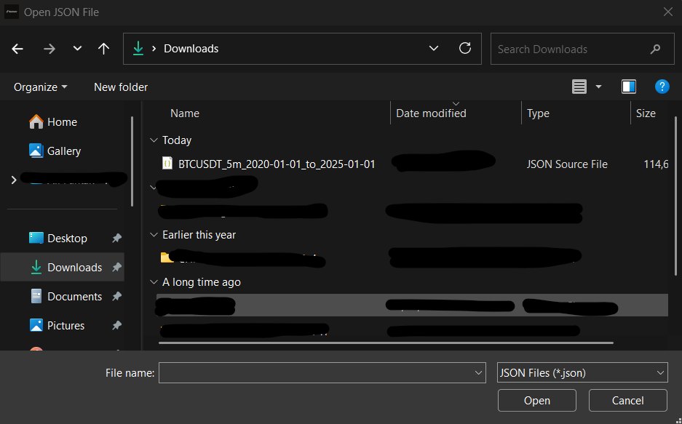Open Pictures in the sidebar
682x424 pixels.
[x=57, y=325]
